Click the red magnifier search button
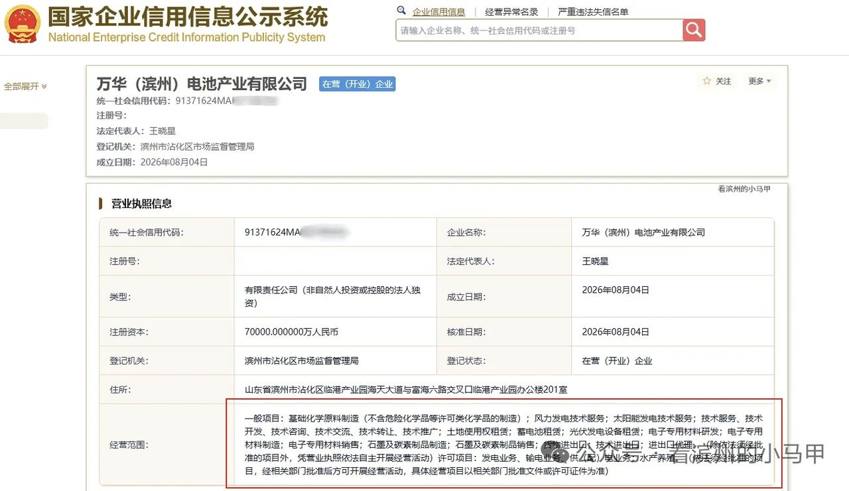The image size is (849, 491). point(694,30)
